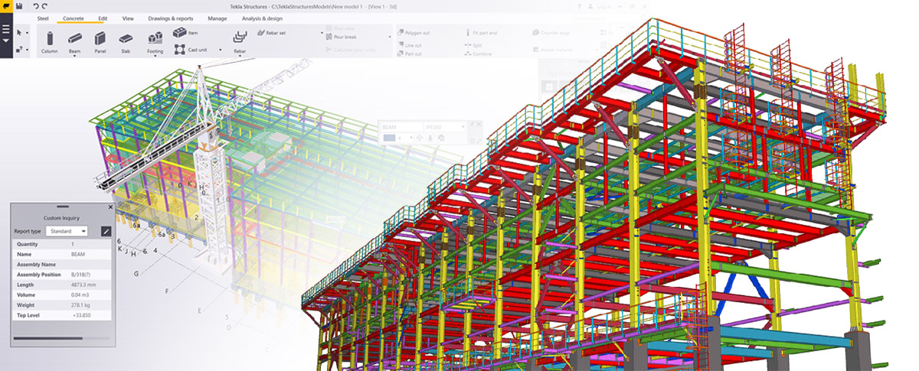The width and height of the screenshot is (919, 371).
Task: Select the Rebar tool
Action: [x=239, y=42]
